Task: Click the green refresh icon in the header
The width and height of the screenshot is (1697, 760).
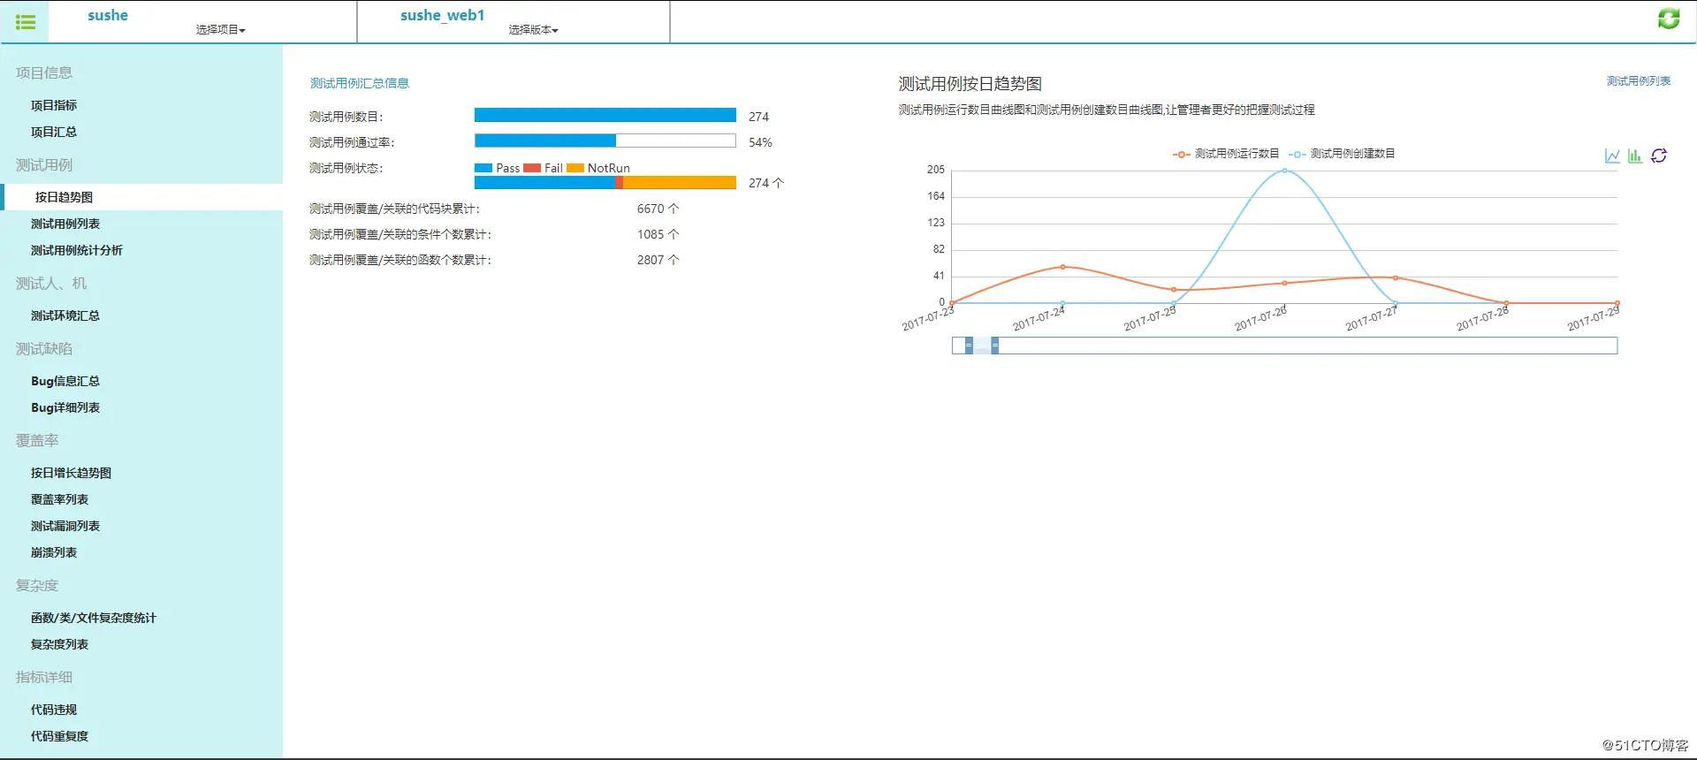Action: tap(1669, 19)
